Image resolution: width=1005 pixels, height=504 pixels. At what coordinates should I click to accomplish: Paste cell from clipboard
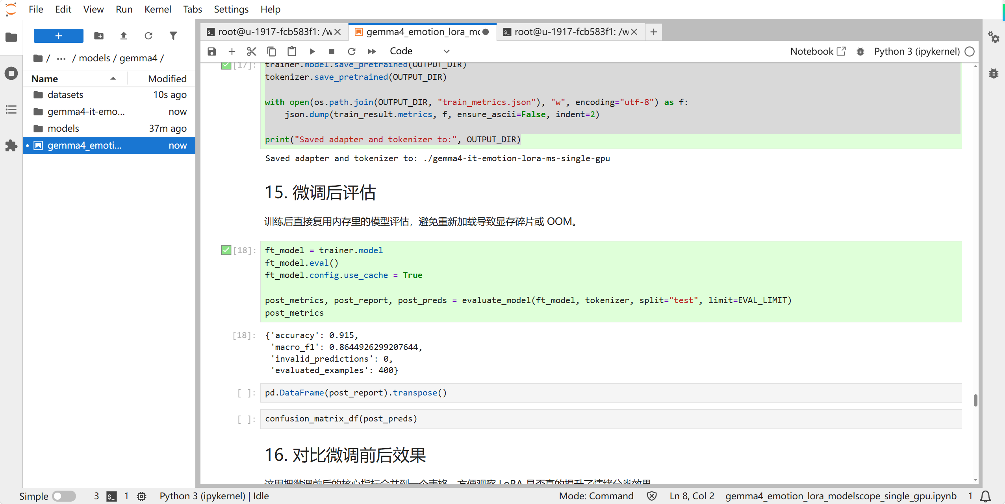(x=292, y=52)
